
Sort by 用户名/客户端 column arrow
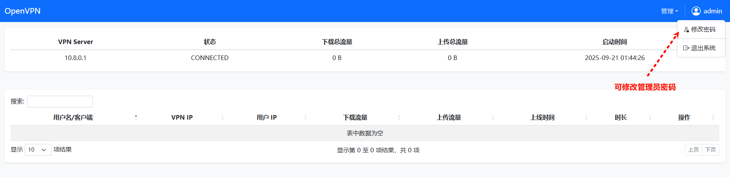[136, 117]
